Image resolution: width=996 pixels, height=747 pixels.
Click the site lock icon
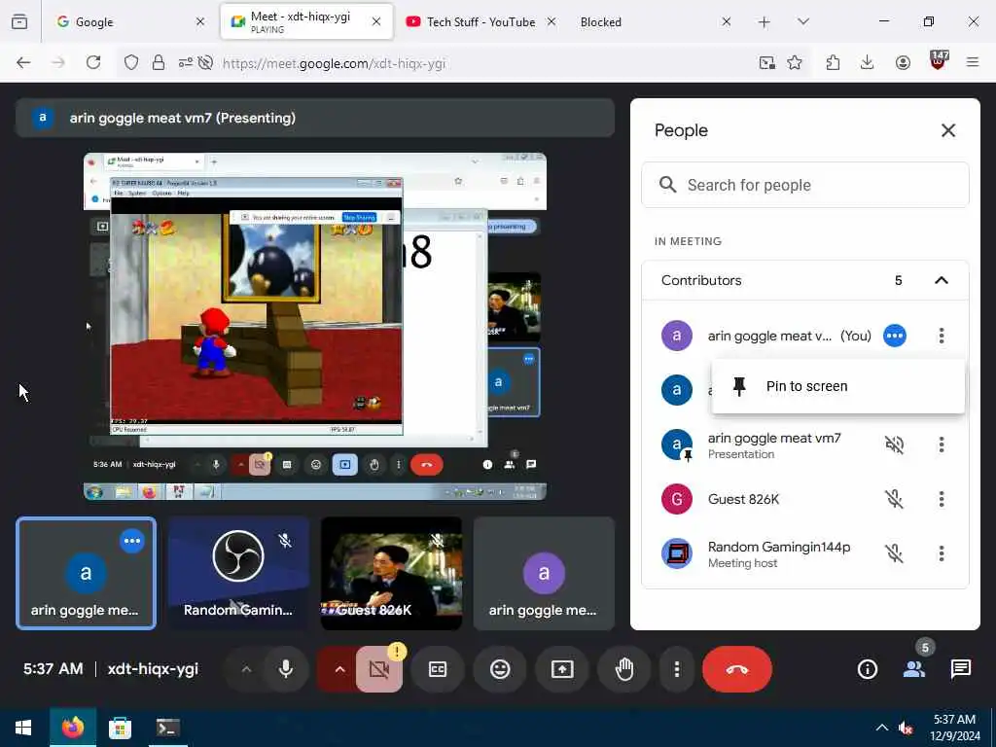(159, 63)
